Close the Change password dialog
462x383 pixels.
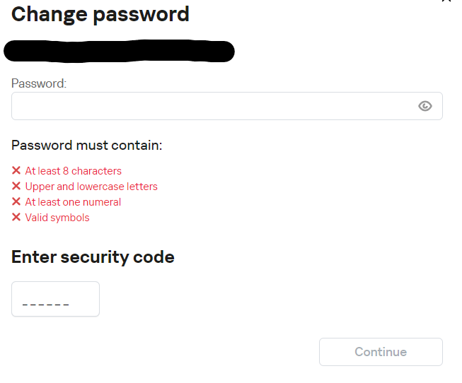[446, 1]
